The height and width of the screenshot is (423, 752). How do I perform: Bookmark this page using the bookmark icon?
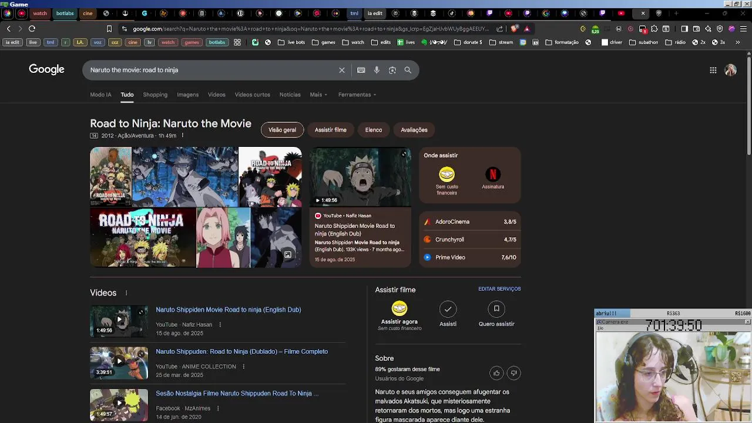[109, 28]
